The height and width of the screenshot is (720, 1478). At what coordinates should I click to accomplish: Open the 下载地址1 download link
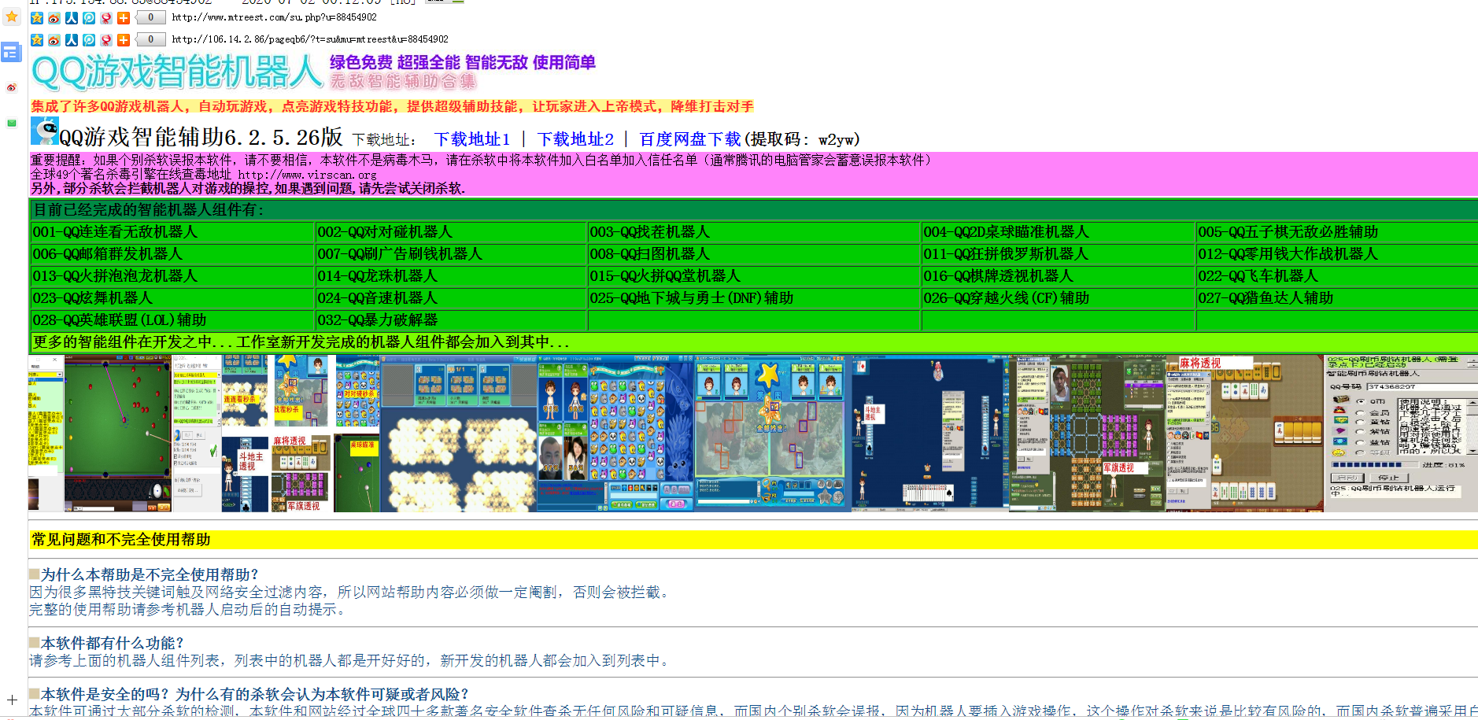point(472,139)
